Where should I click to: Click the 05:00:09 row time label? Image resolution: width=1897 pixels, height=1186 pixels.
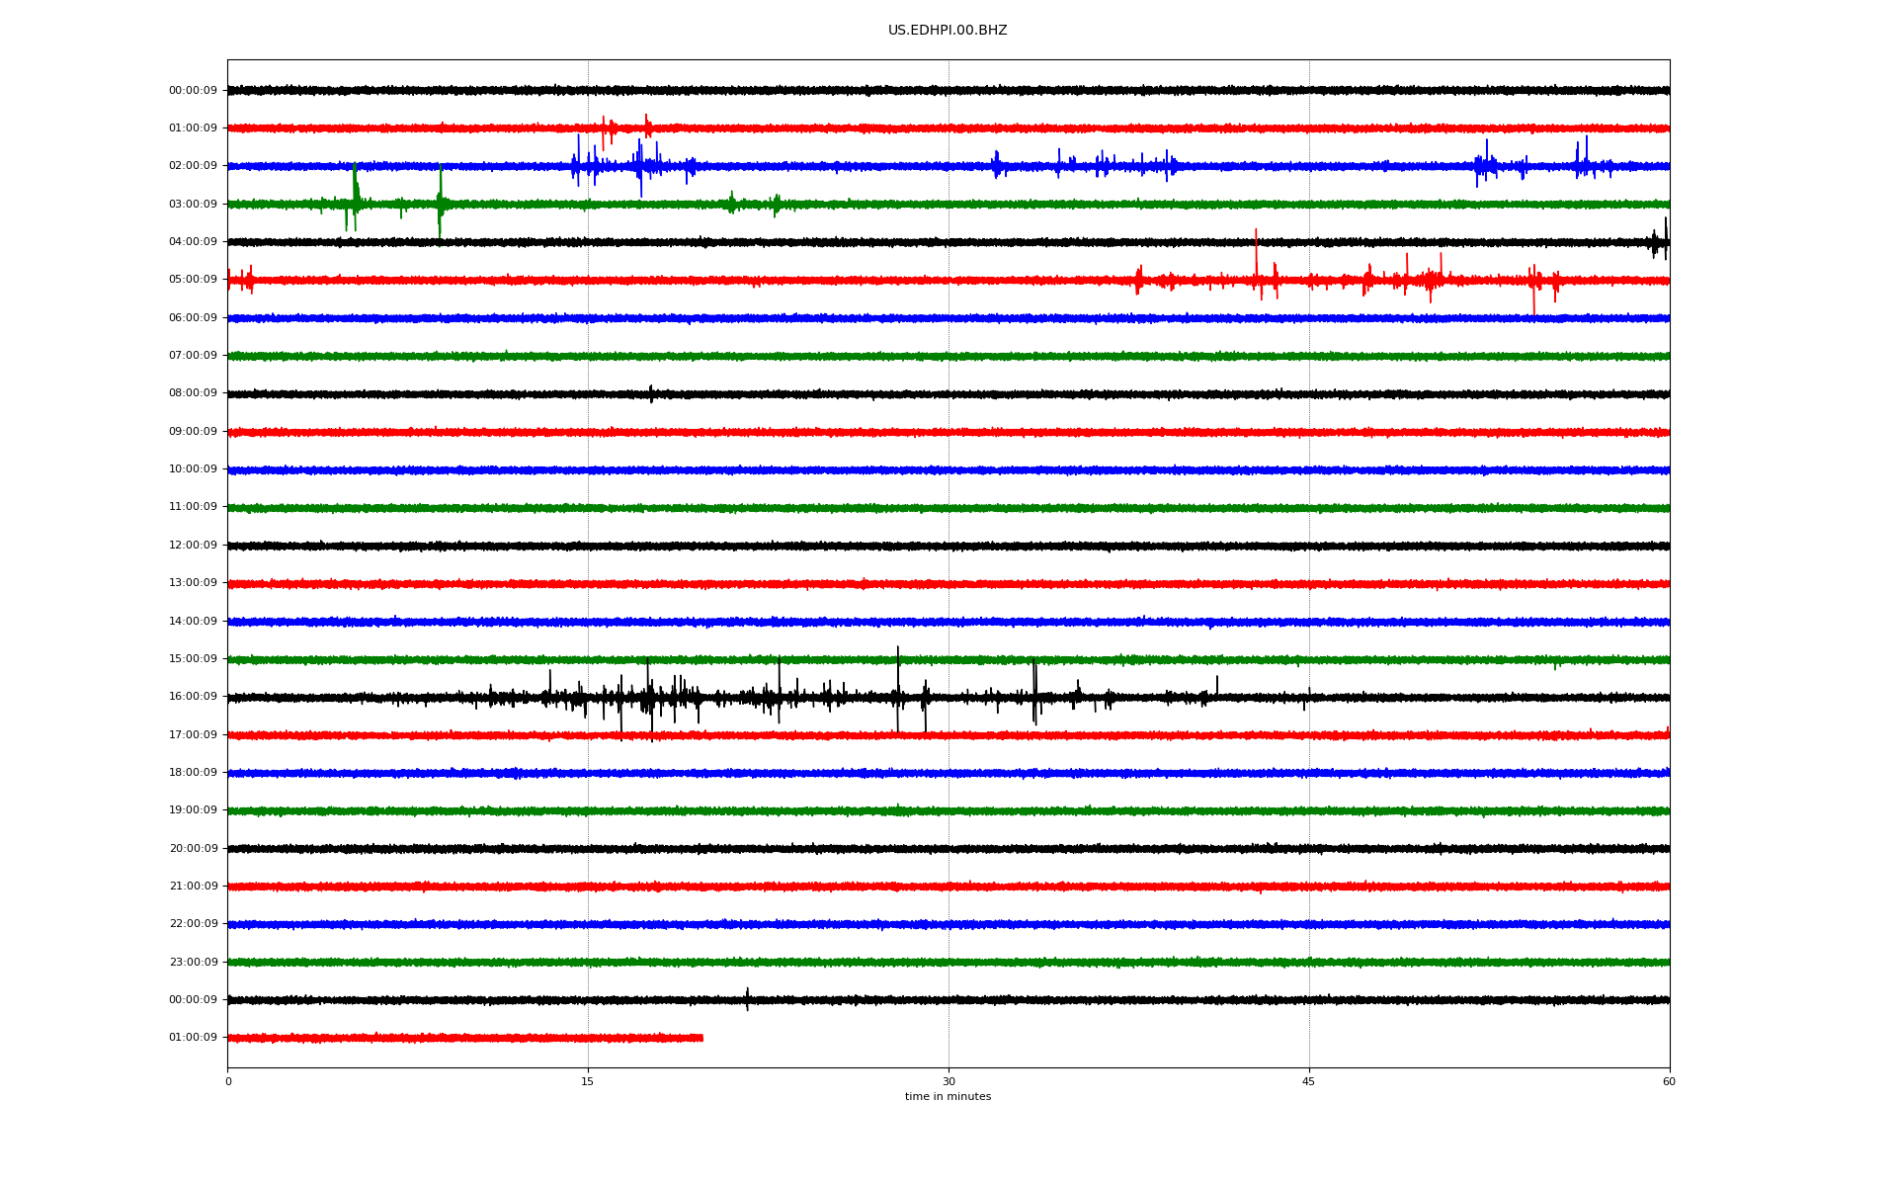click(x=193, y=280)
